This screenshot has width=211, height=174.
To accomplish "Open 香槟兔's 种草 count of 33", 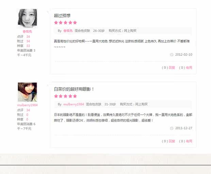I will [x=28, y=46].
